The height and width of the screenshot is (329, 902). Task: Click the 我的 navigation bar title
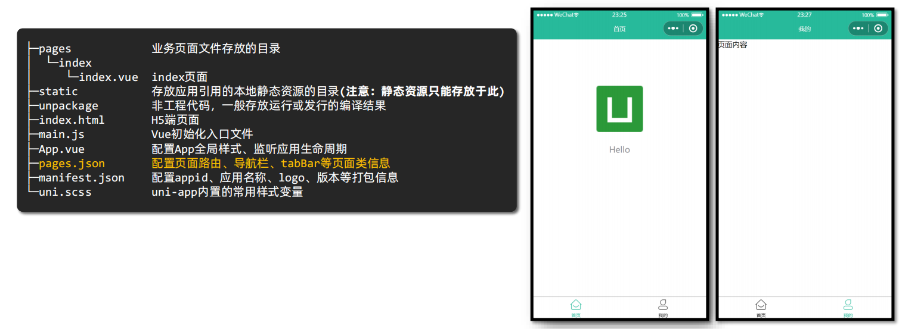805,29
